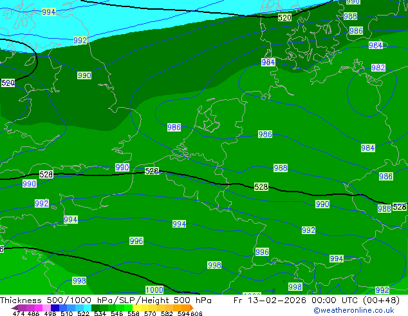The height and width of the screenshot is (316, 408).
Task: Click legend value 558
Action: (x=133, y=313)
